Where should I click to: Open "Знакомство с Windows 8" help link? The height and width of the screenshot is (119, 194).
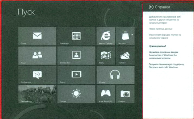click(163, 57)
